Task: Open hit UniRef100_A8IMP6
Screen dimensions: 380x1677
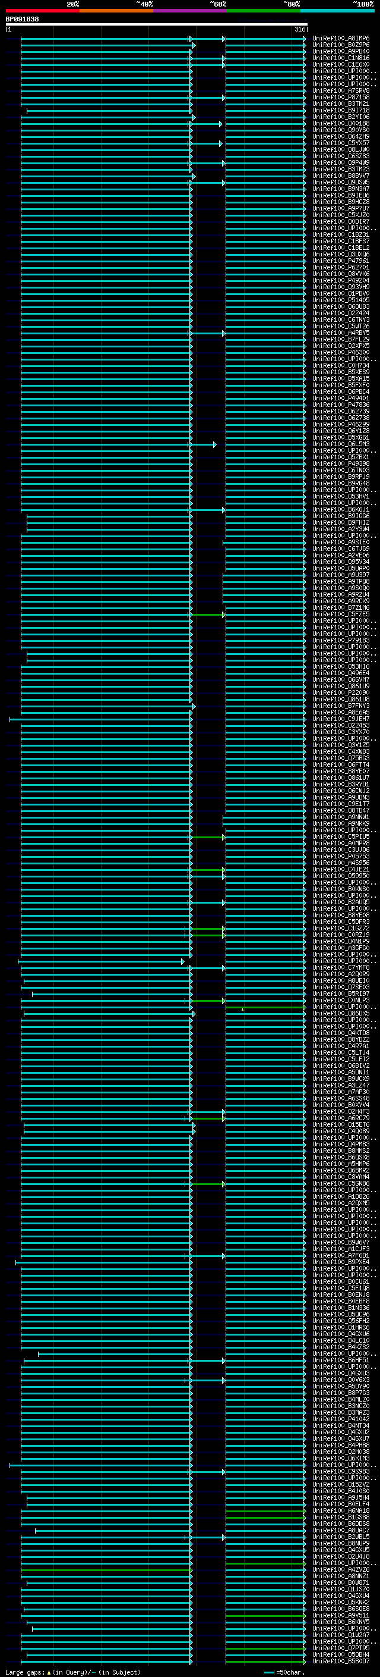Action: click(340, 39)
